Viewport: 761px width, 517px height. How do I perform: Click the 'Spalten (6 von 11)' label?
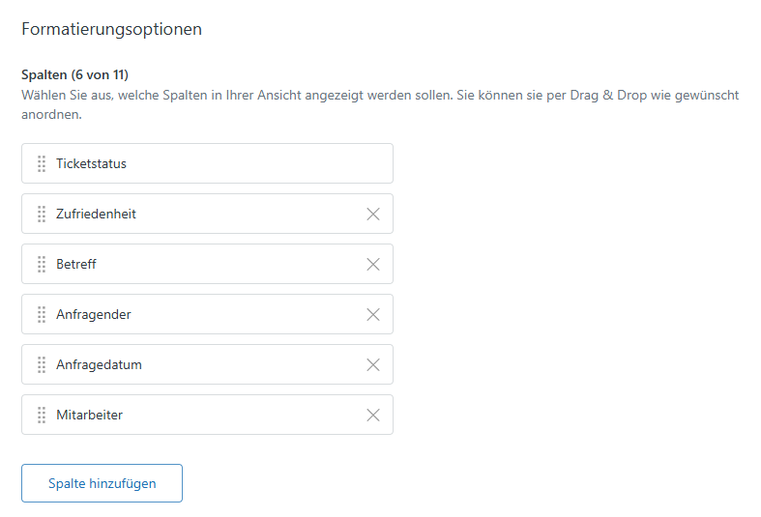[74, 74]
